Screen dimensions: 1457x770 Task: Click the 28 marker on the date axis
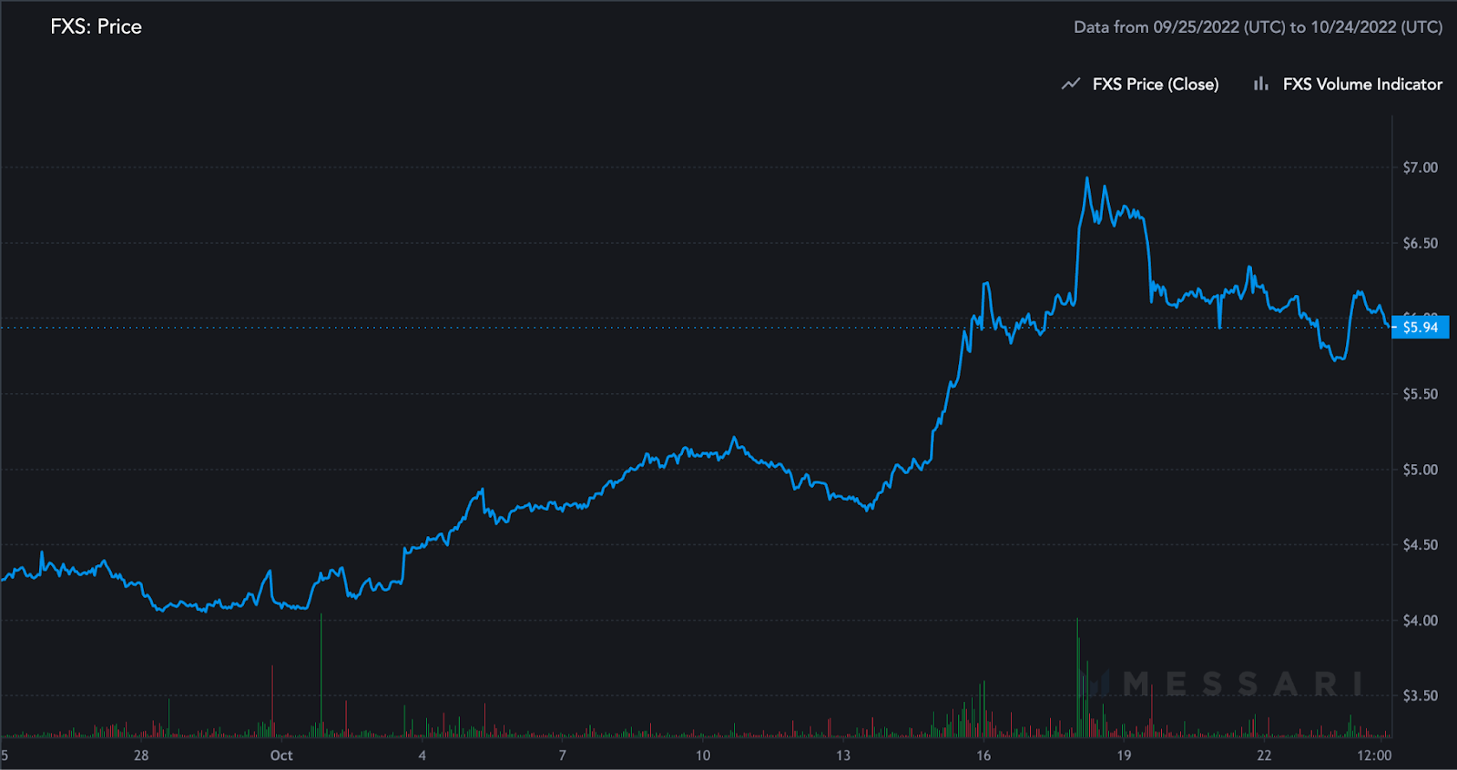141,755
